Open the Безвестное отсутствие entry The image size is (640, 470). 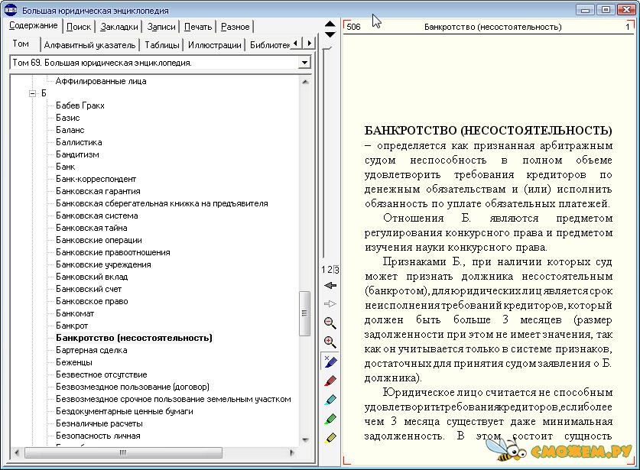click(x=101, y=375)
